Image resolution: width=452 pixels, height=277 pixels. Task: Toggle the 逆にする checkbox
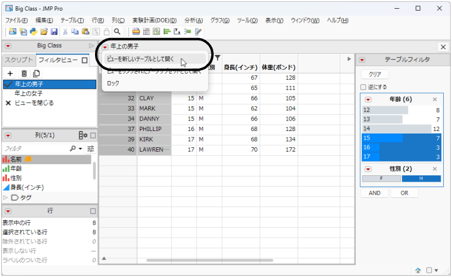point(363,87)
